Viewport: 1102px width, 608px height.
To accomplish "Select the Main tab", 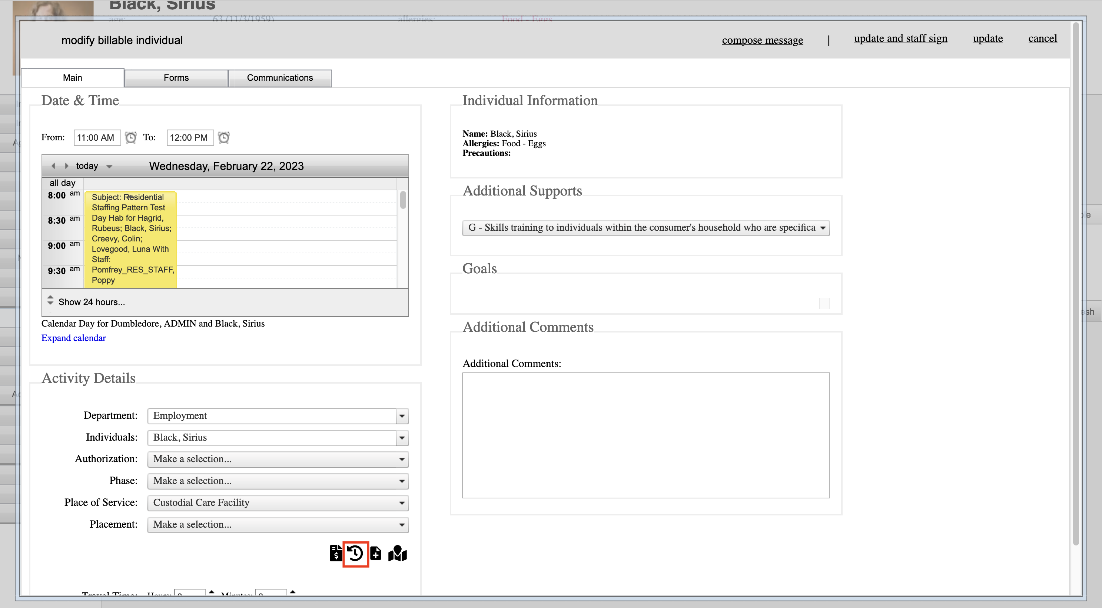I will tap(72, 78).
